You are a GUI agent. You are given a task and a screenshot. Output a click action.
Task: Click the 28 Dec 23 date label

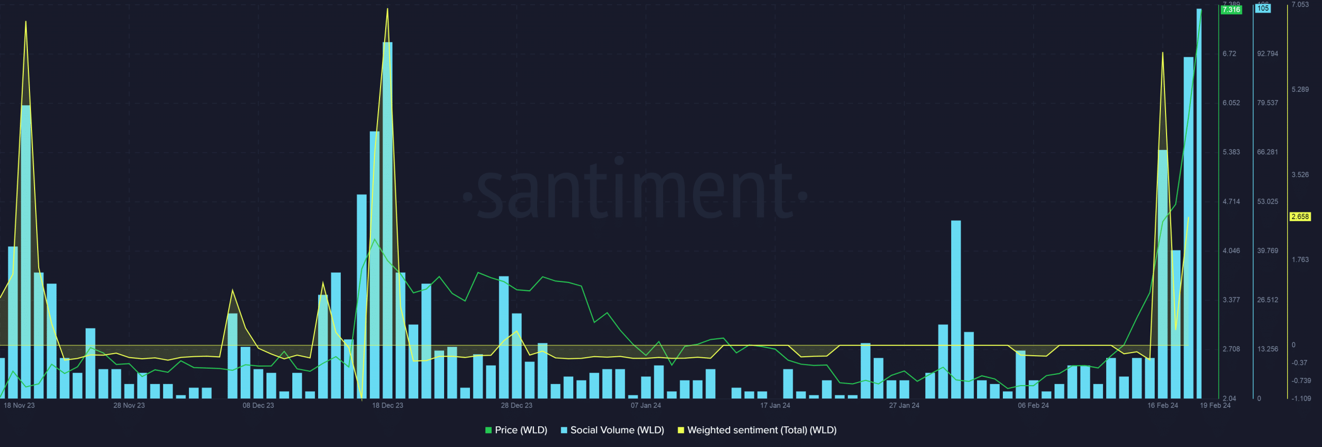pos(516,405)
